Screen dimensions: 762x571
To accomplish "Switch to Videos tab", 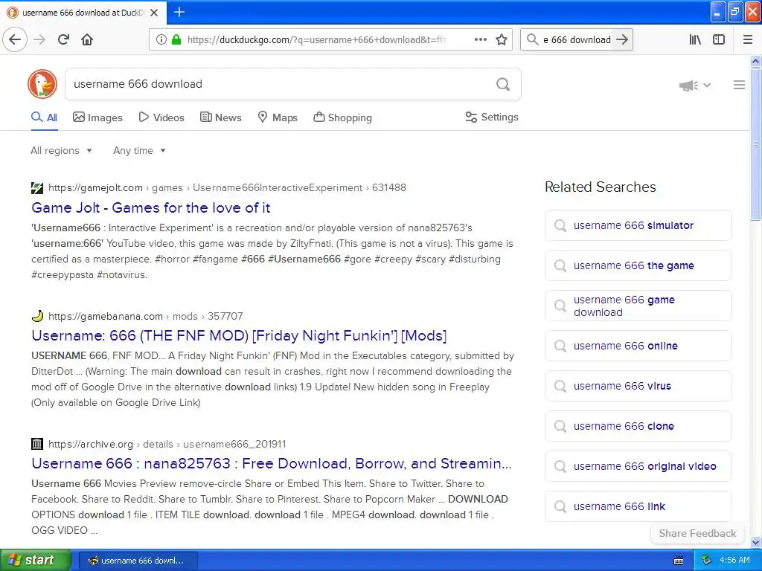I will pyautogui.click(x=161, y=117).
